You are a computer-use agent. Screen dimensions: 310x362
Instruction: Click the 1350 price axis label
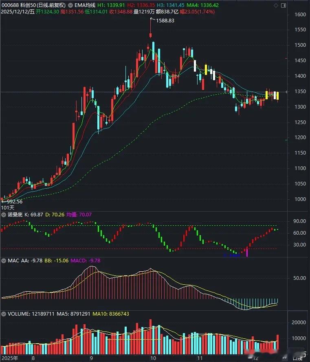click(300, 92)
